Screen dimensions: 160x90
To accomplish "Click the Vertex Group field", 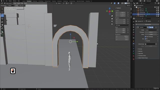I will coord(150,44).
